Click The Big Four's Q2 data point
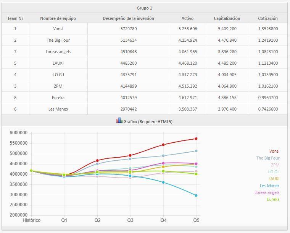 tap(97, 164)
